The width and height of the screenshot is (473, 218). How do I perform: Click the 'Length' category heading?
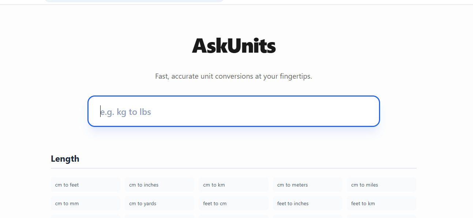65,159
